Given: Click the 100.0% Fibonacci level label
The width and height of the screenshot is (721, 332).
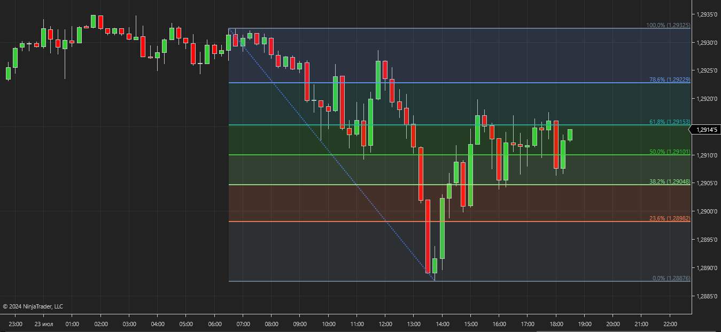Looking at the screenshot, I should 668,25.
